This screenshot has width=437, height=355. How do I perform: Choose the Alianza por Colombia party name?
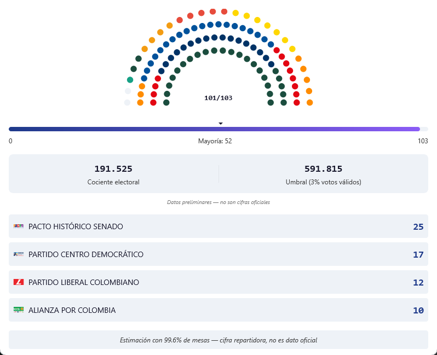pyautogui.click(x=72, y=310)
